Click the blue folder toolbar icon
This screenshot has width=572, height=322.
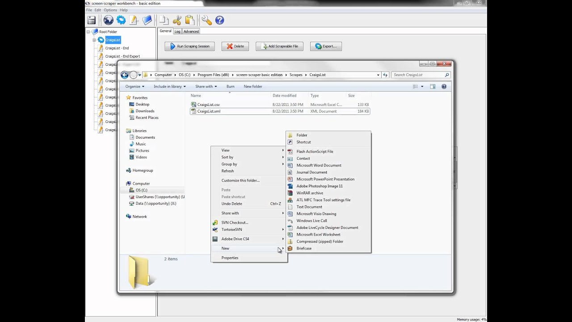pyautogui.click(x=147, y=20)
